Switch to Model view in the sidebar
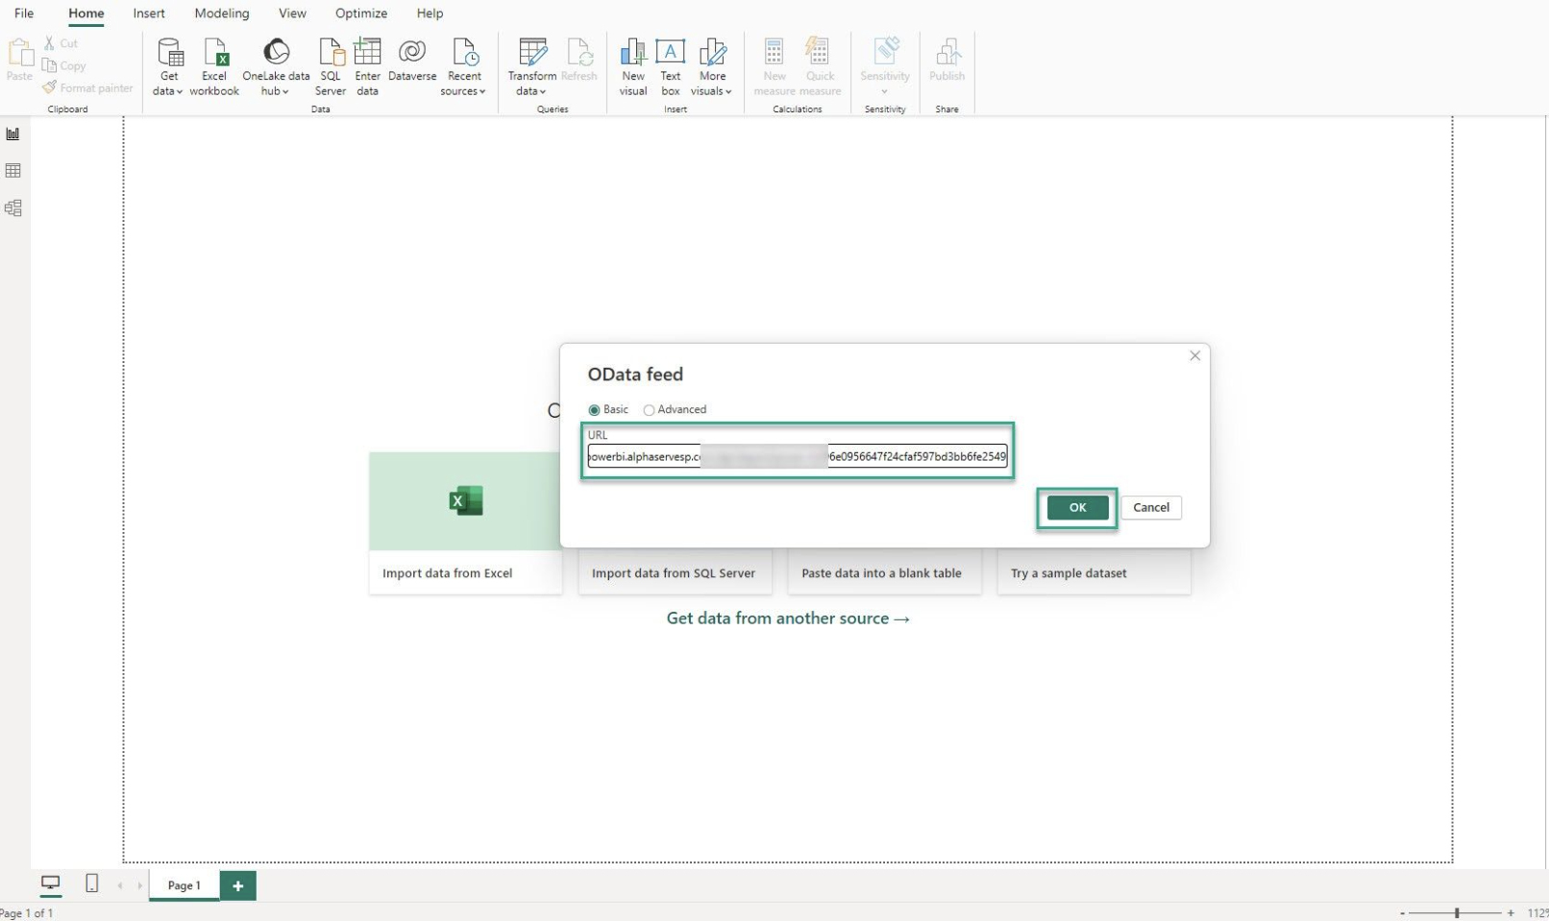 coord(12,207)
